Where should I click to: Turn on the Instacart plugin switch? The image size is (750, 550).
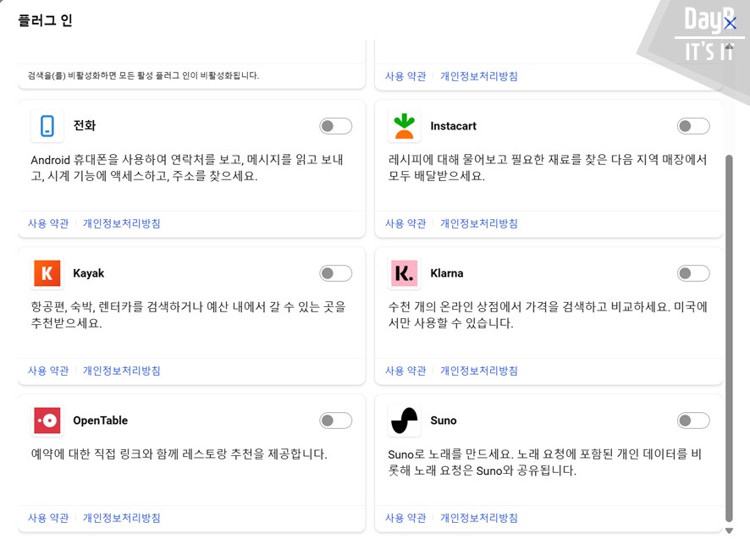pyautogui.click(x=693, y=126)
